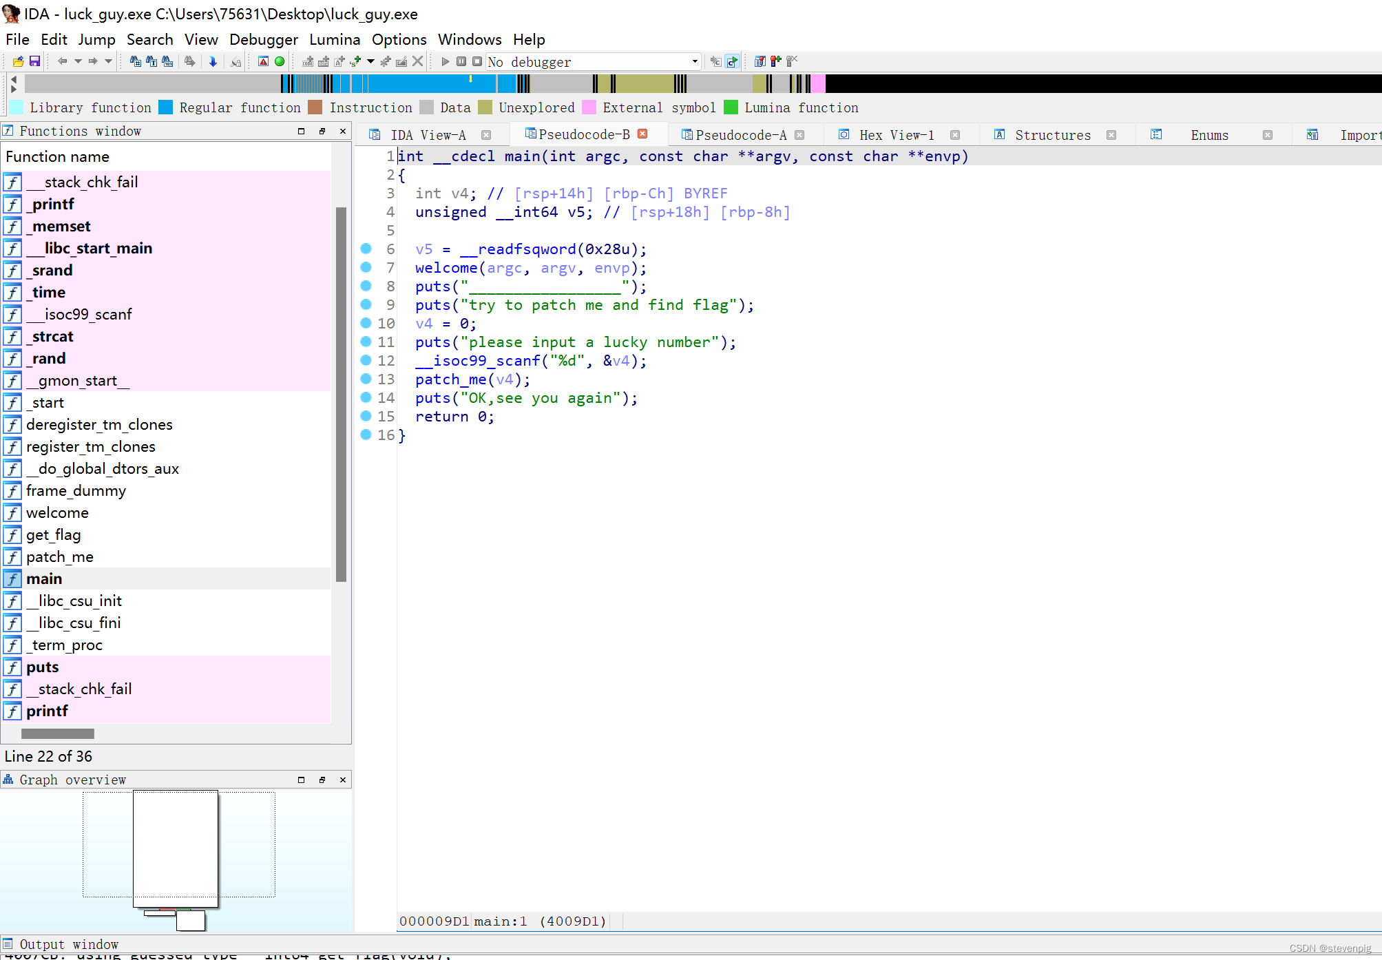Select main in the functions list

166,578
